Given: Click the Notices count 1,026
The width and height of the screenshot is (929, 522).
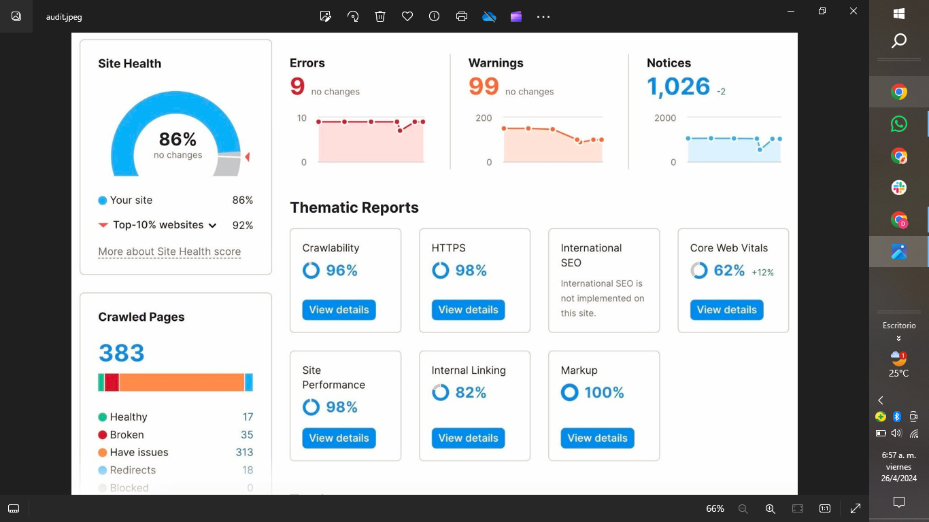Looking at the screenshot, I should tap(678, 86).
